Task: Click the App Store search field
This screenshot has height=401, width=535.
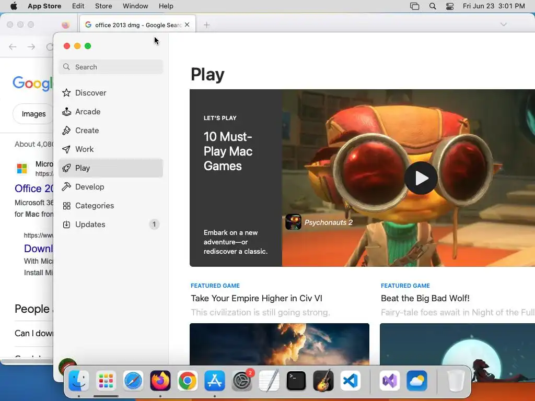Action: point(111,67)
